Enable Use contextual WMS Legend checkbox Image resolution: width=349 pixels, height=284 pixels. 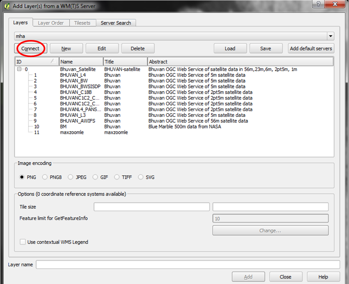coord(23,242)
